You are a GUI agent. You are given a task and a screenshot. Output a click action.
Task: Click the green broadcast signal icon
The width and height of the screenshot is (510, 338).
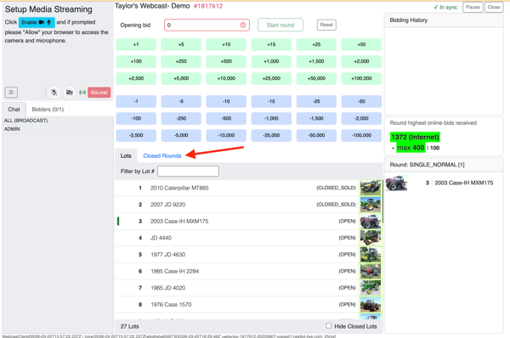coord(82,93)
